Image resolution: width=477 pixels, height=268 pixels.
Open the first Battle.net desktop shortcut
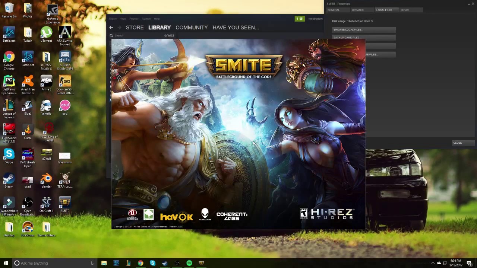pyautogui.click(x=9, y=35)
